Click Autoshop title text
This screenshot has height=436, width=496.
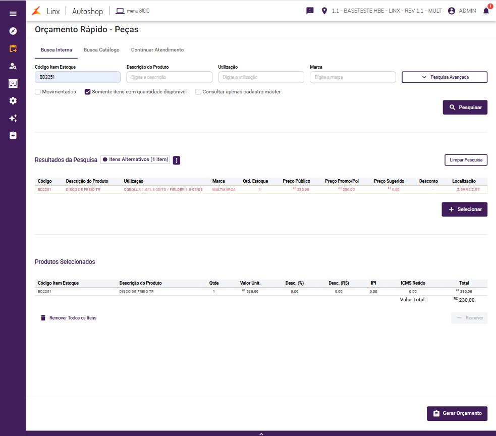[x=88, y=11]
